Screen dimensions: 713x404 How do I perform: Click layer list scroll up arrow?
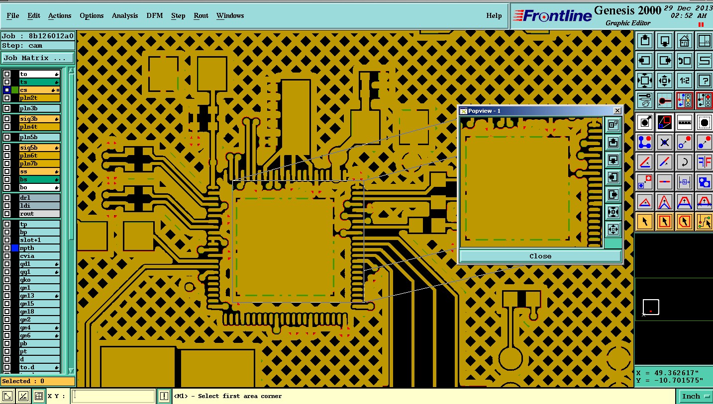pyautogui.click(x=71, y=71)
